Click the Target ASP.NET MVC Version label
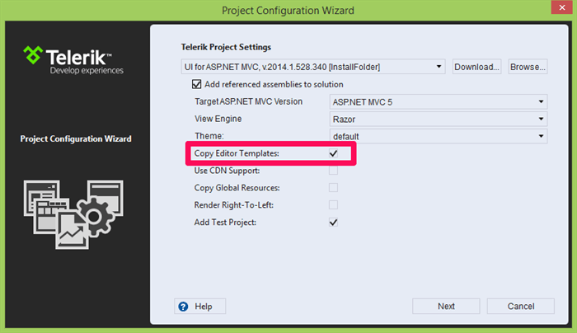Screen dimensions: 577x333 248,101
